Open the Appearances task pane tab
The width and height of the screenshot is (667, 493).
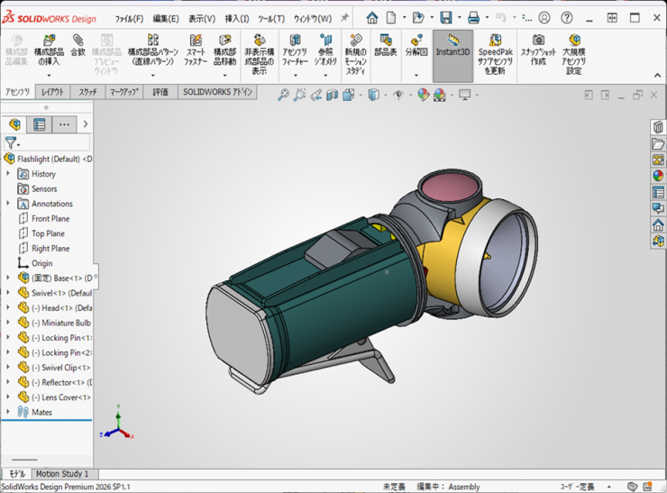pyautogui.click(x=658, y=176)
